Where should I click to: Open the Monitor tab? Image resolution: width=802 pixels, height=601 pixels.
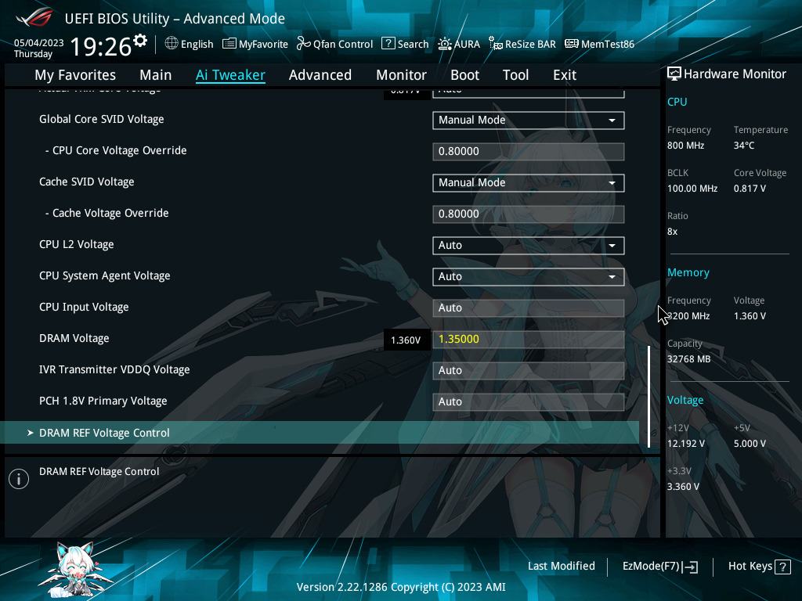pyautogui.click(x=401, y=75)
